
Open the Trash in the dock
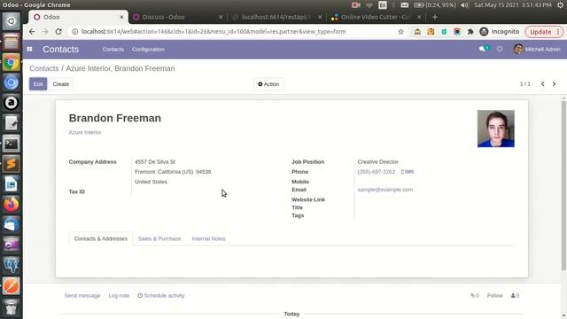coord(12,307)
